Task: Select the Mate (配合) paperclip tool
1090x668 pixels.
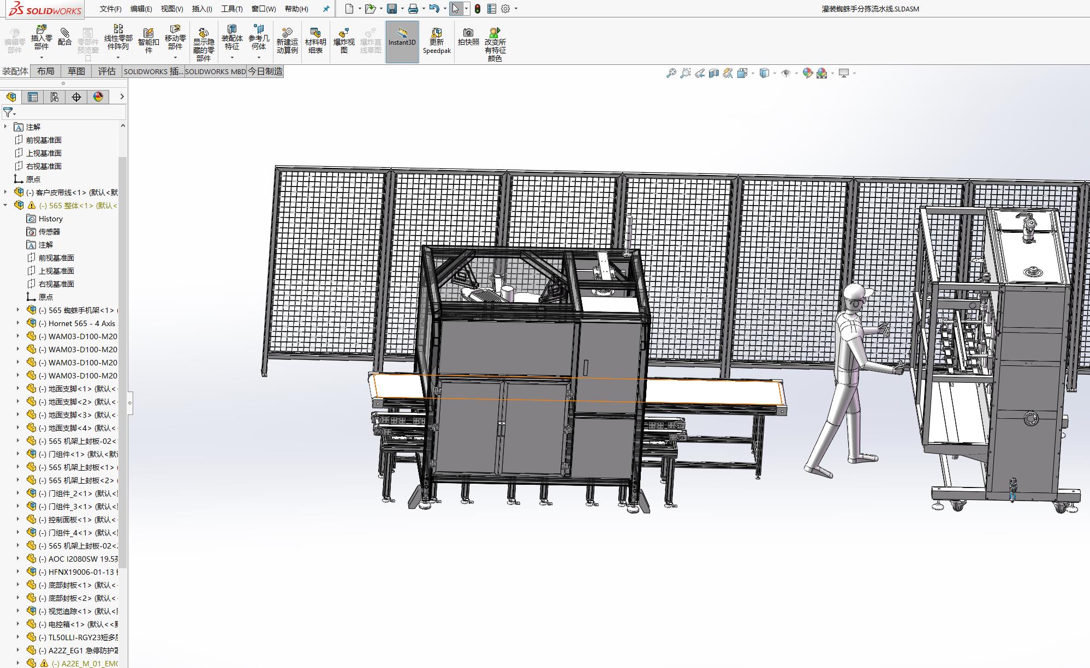Action: pos(64,37)
